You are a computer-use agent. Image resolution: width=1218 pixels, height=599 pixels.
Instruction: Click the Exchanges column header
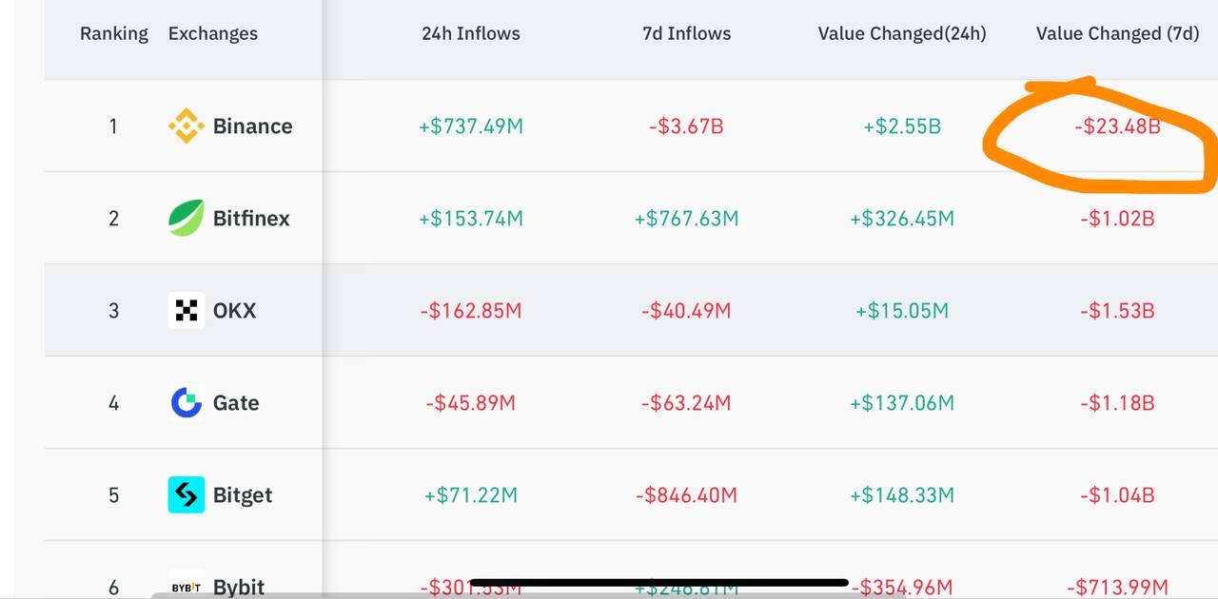[x=213, y=33]
